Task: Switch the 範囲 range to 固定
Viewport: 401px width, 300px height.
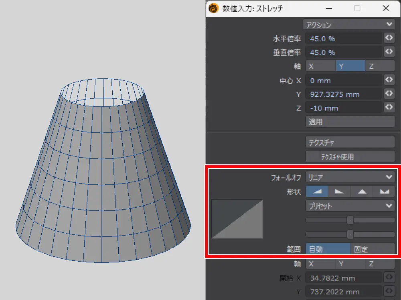Action: [x=372, y=249]
